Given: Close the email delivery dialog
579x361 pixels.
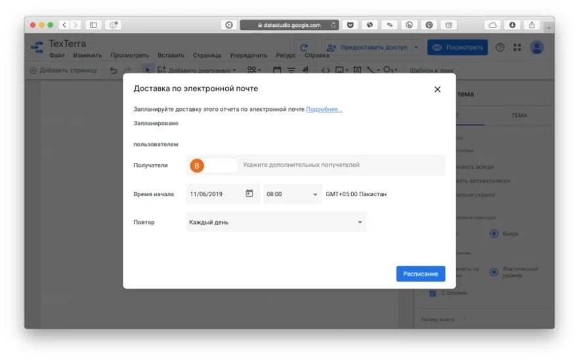Looking at the screenshot, I should pyautogui.click(x=437, y=89).
